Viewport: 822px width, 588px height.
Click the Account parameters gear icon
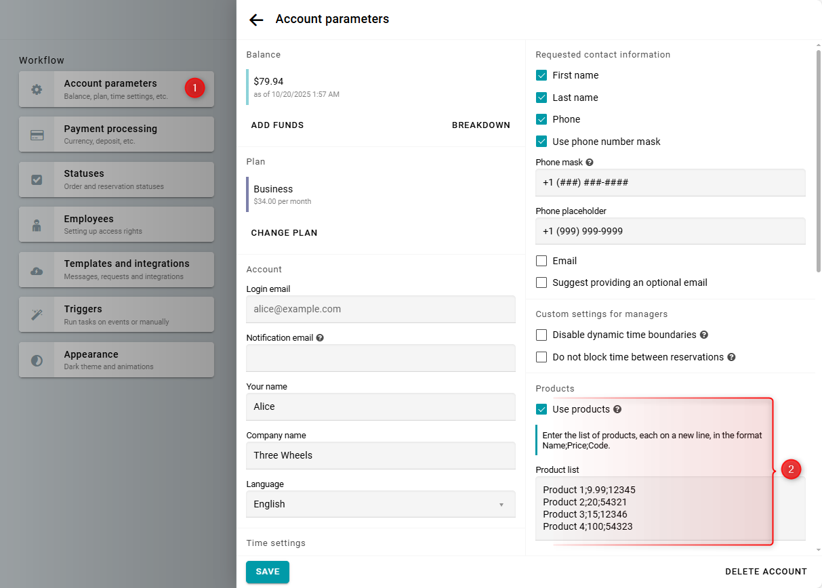point(37,89)
